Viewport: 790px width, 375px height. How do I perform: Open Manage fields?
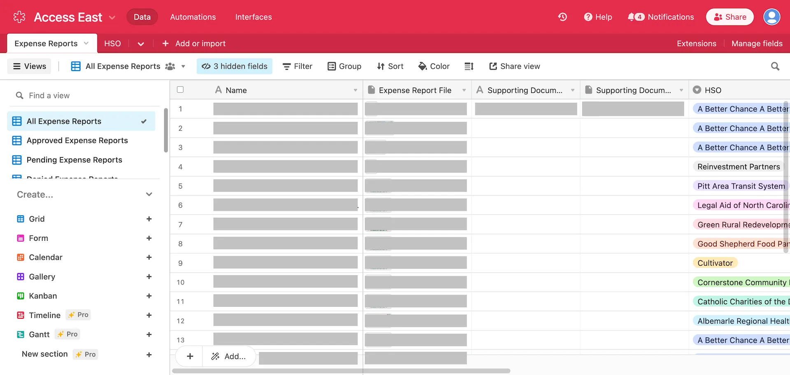[x=757, y=43]
